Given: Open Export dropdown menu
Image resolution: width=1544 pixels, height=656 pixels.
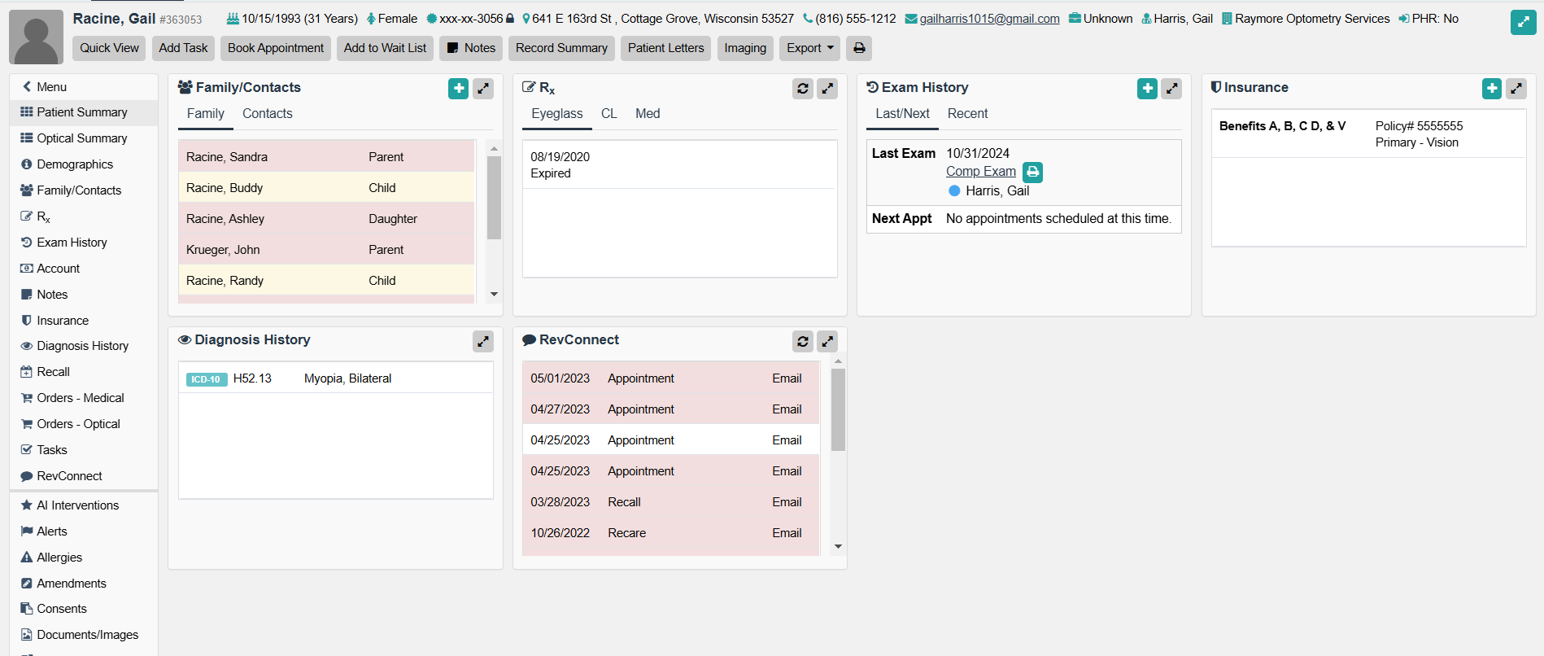Looking at the screenshot, I should (x=810, y=48).
